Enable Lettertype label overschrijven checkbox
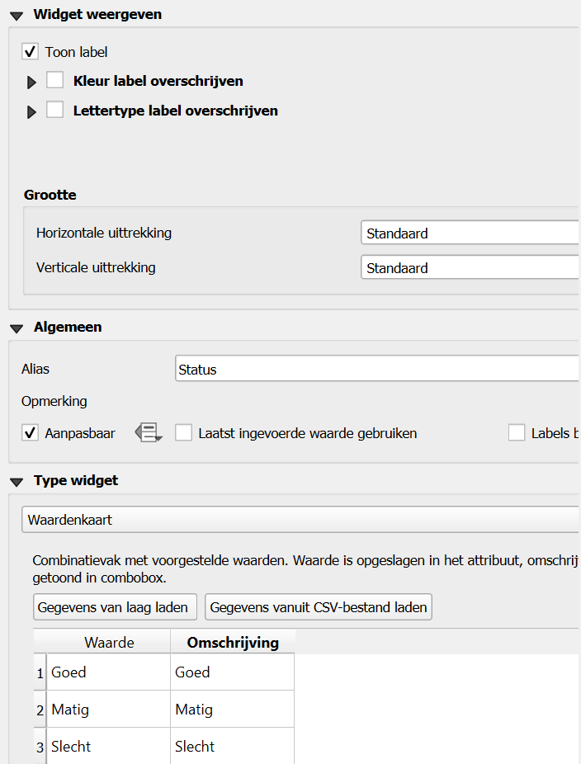 click(55, 111)
